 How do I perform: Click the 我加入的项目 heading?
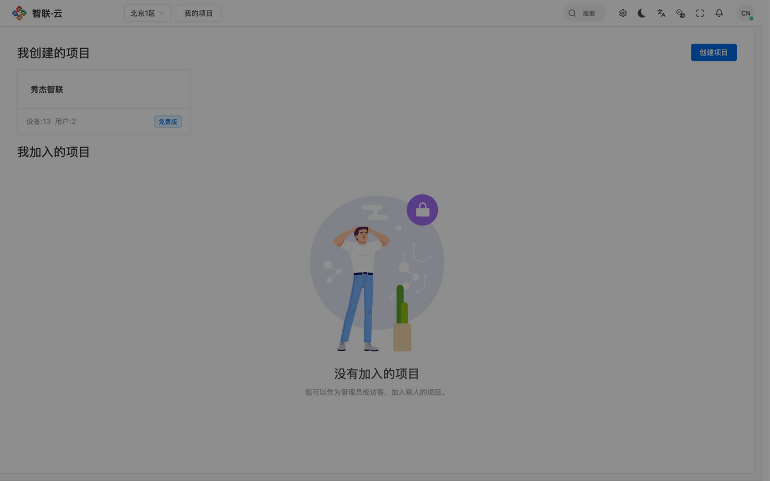(x=53, y=152)
